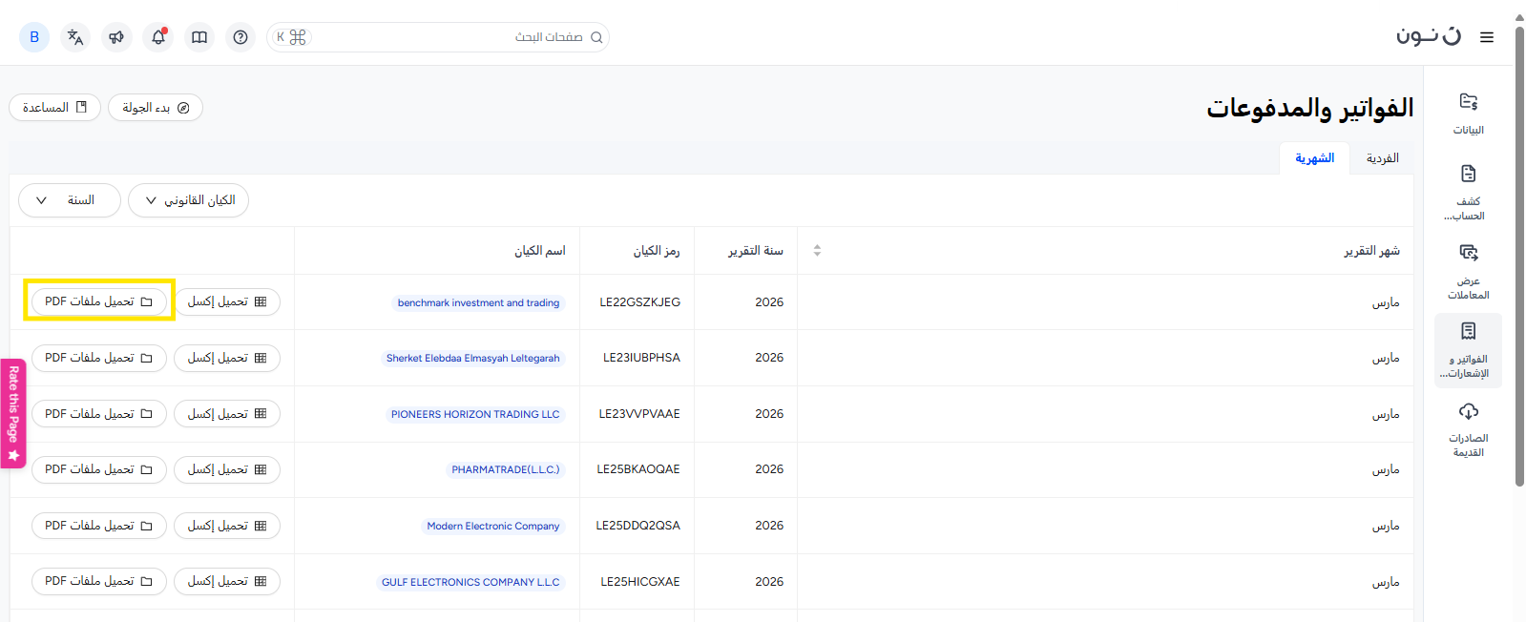
Task: Sort by سنة التقرير column arrows
Action: 817,251
